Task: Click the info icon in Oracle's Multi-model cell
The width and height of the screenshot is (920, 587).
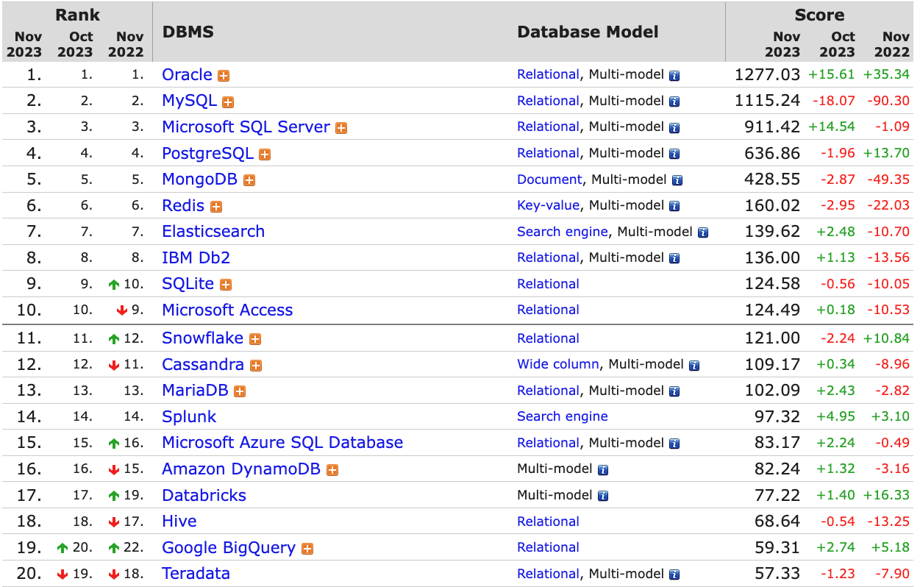Action: coord(674,76)
